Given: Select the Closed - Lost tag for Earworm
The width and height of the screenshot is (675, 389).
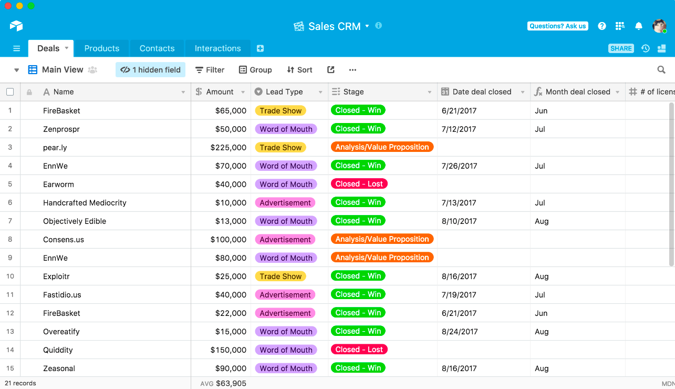Looking at the screenshot, I should 359,184.
